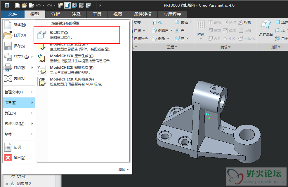
Task: Select 新建(N) in the file menu
Action: tap(19, 25)
